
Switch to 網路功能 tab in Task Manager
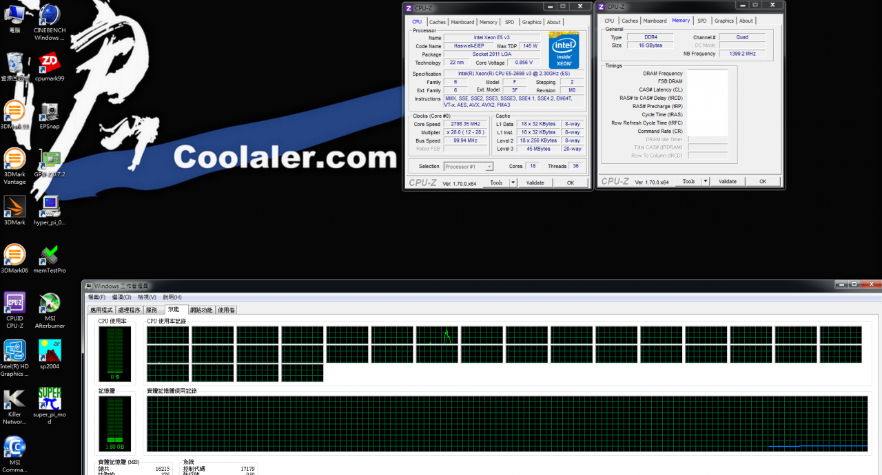coord(202,310)
